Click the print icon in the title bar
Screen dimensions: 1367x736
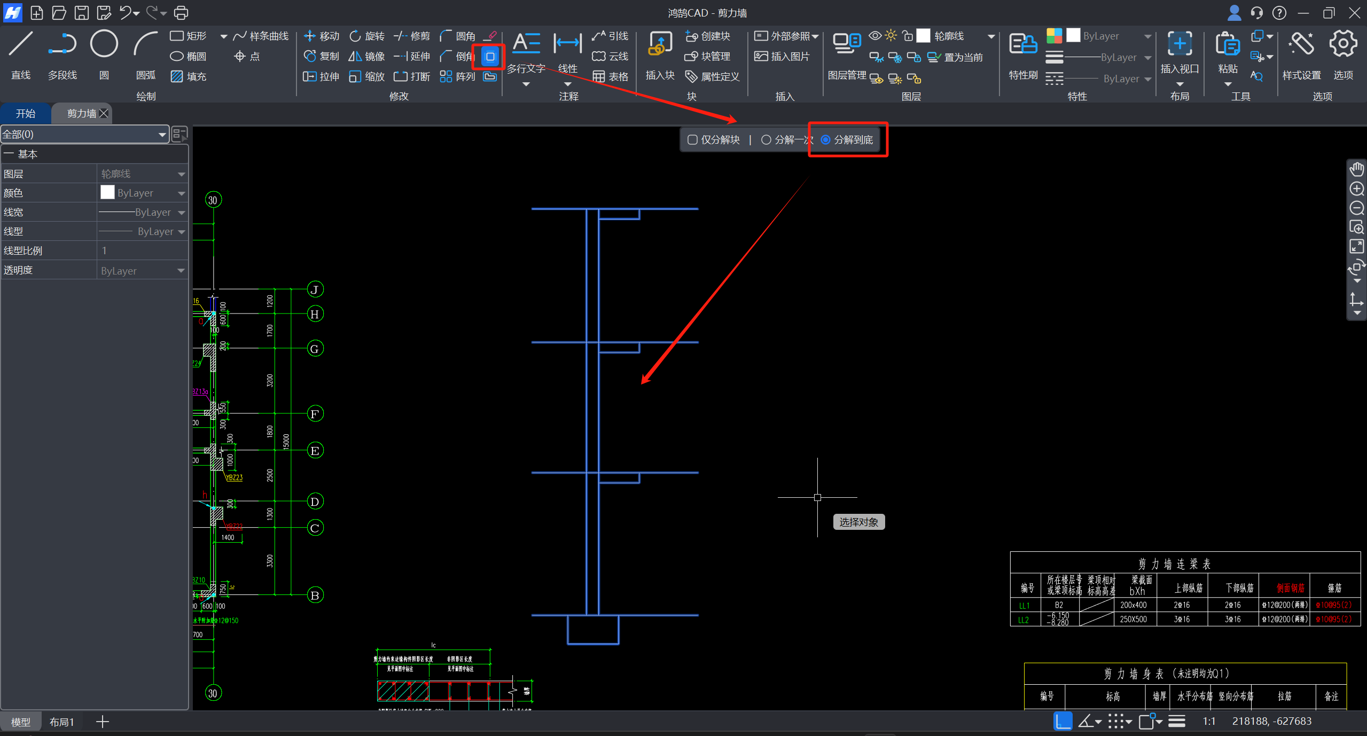181,12
